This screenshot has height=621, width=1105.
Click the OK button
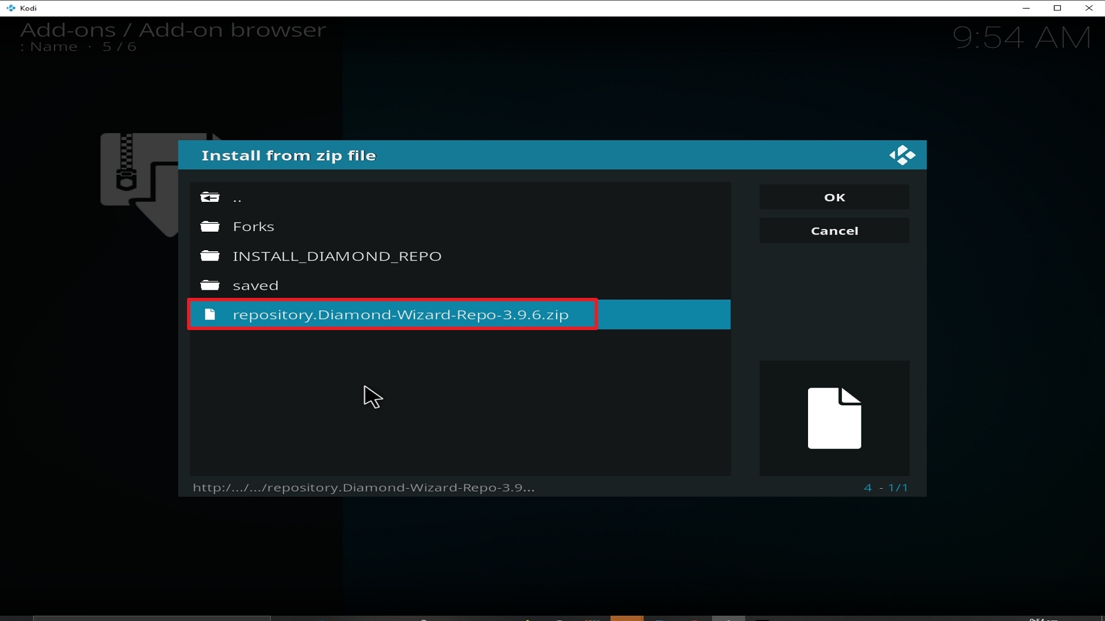click(x=834, y=197)
